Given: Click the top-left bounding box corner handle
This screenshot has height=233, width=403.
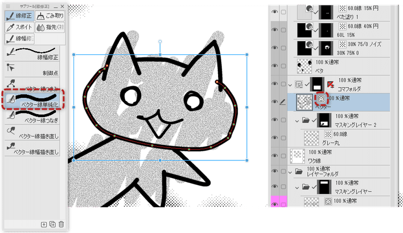Looking at the screenshot, I should (x=74, y=54).
